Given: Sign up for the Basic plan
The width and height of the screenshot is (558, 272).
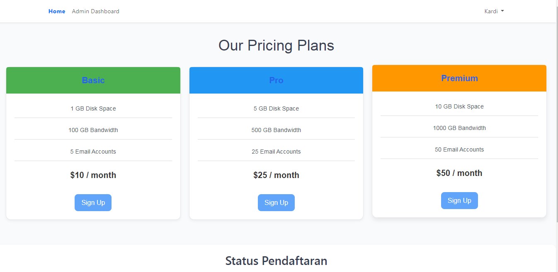Looking at the screenshot, I should pyautogui.click(x=93, y=202).
